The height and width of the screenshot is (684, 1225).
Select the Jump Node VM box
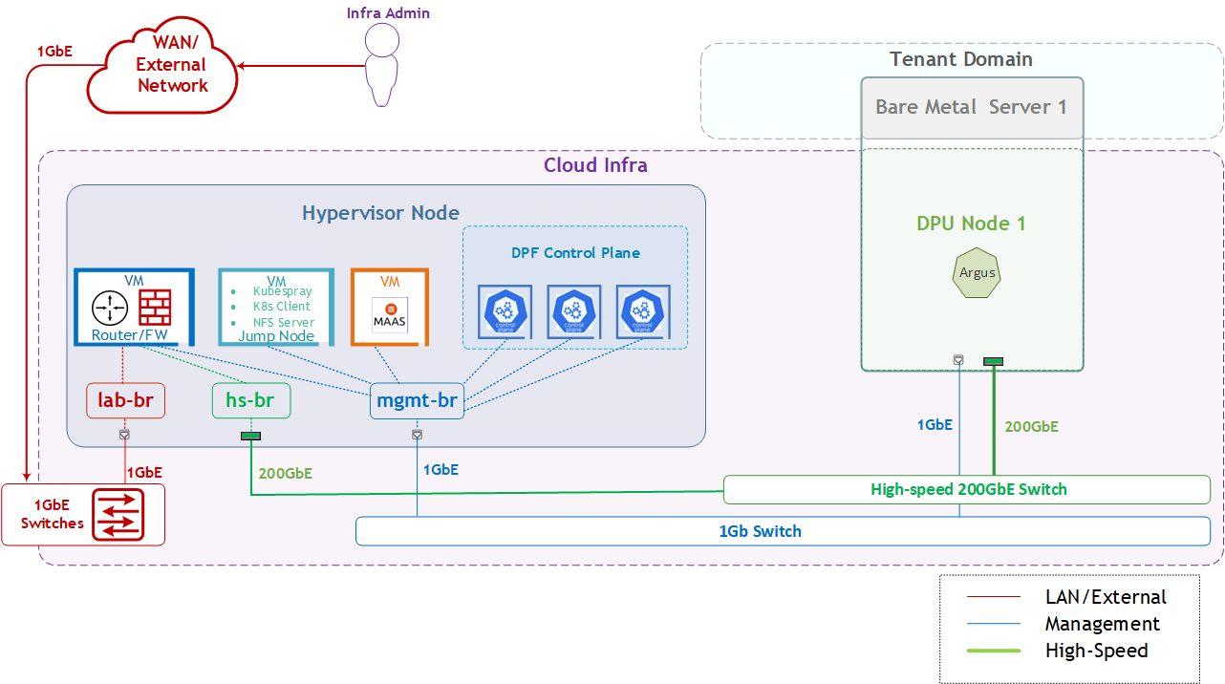[x=276, y=306]
